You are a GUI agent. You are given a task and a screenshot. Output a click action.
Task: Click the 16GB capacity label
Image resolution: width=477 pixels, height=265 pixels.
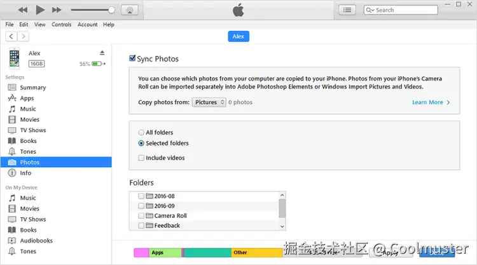(x=36, y=64)
